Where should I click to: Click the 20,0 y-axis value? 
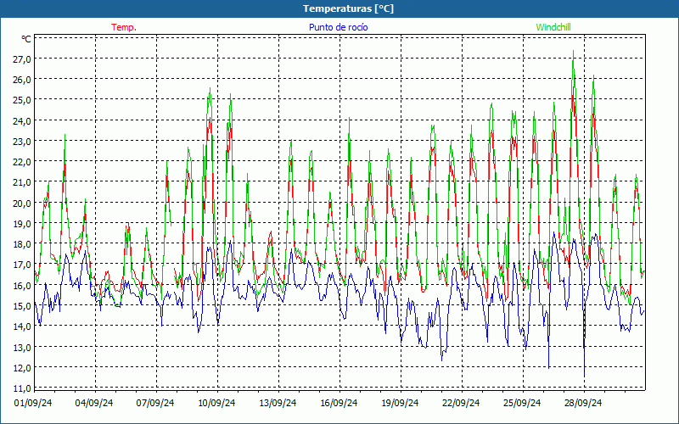click(x=22, y=204)
